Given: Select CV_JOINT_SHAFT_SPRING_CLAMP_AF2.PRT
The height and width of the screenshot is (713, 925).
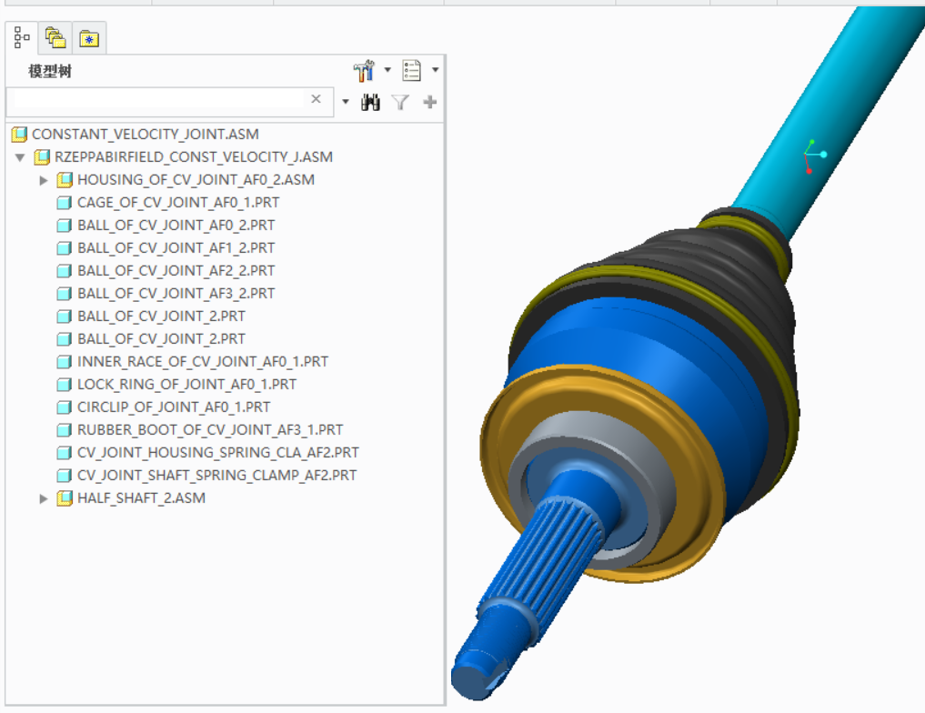Looking at the screenshot, I should point(217,476).
